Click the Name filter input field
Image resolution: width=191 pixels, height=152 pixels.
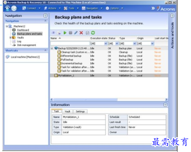tap(70, 43)
